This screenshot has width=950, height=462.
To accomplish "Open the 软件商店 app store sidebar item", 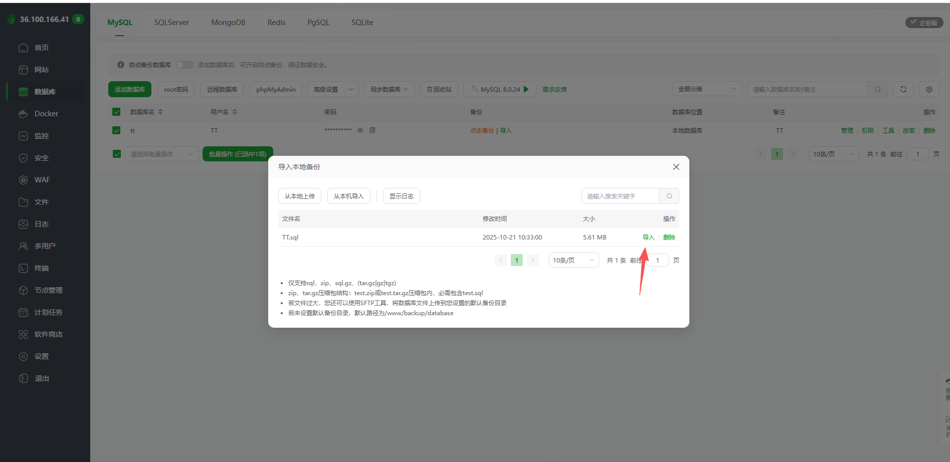I will click(48, 334).
